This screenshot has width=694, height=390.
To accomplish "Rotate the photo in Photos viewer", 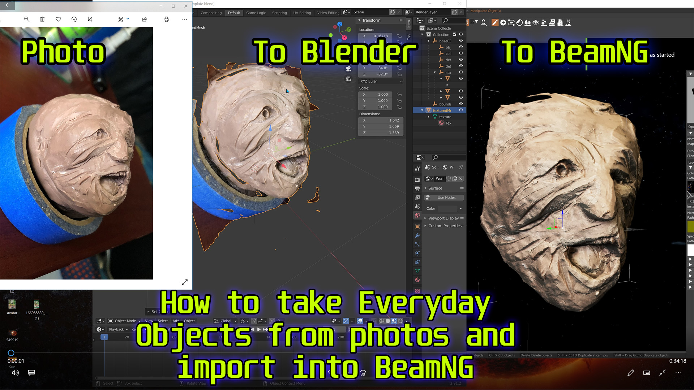I will pyautogui.click(x=74, y=19).
